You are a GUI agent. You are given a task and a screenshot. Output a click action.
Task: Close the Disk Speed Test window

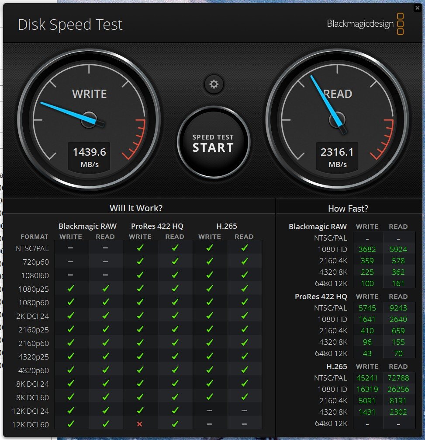418,8
